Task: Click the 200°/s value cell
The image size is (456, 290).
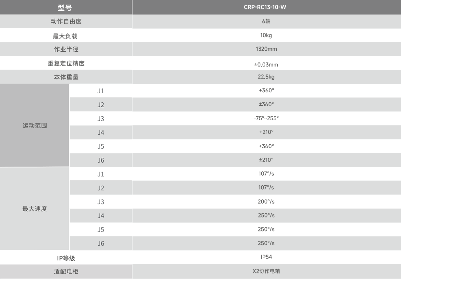Action: (266, 202)
